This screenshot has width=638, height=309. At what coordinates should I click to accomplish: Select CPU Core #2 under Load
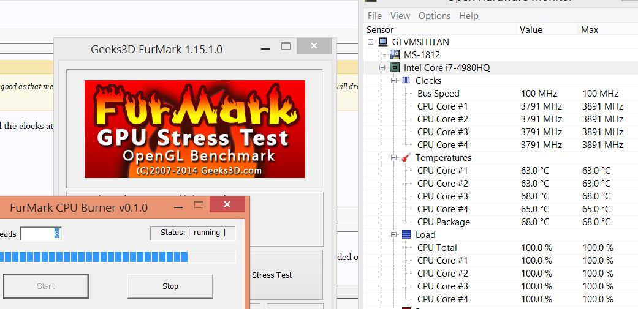[x=501, y=274]
